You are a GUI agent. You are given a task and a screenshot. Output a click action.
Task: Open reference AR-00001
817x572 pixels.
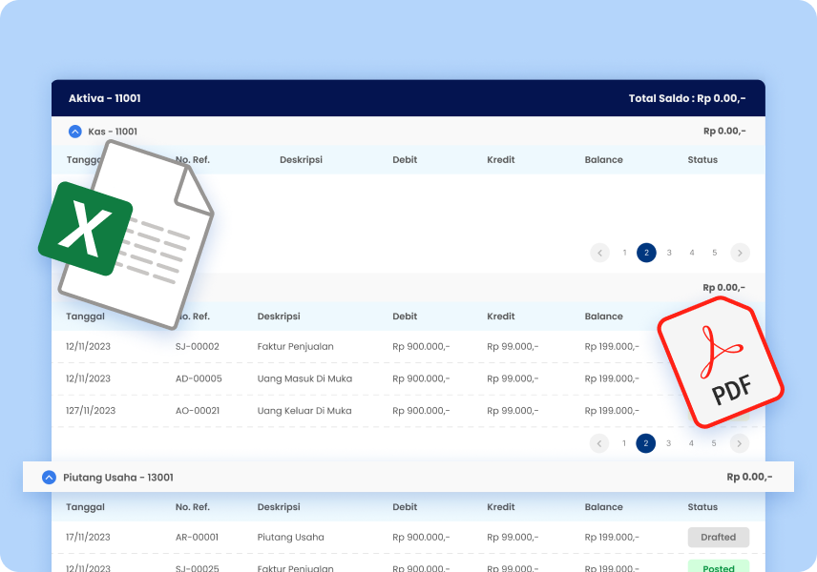[x=197, y=537]
